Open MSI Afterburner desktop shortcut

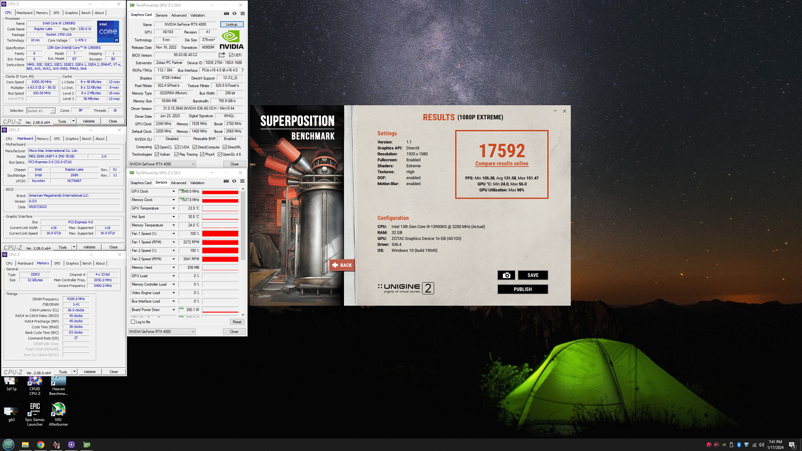(58, 415)
